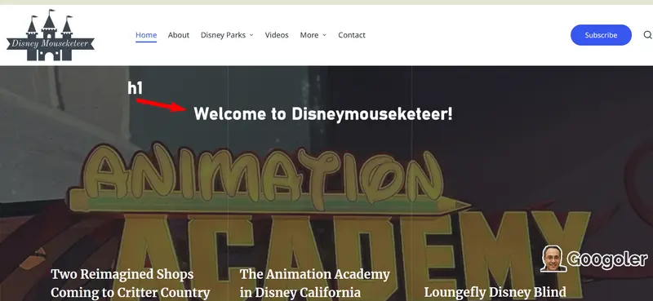Open the Disney Parks menu item

point(223,35)
